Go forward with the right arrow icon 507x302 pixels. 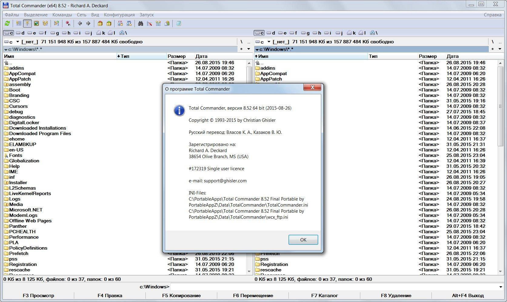(x=88, y=23)
